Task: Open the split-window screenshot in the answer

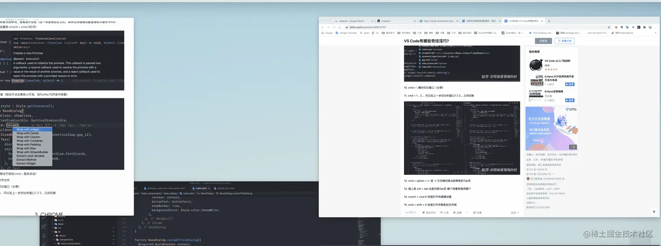Action: [462, 138]
